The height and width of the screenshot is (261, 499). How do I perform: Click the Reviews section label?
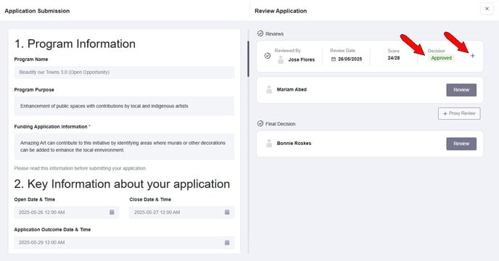tap(274, 34)
